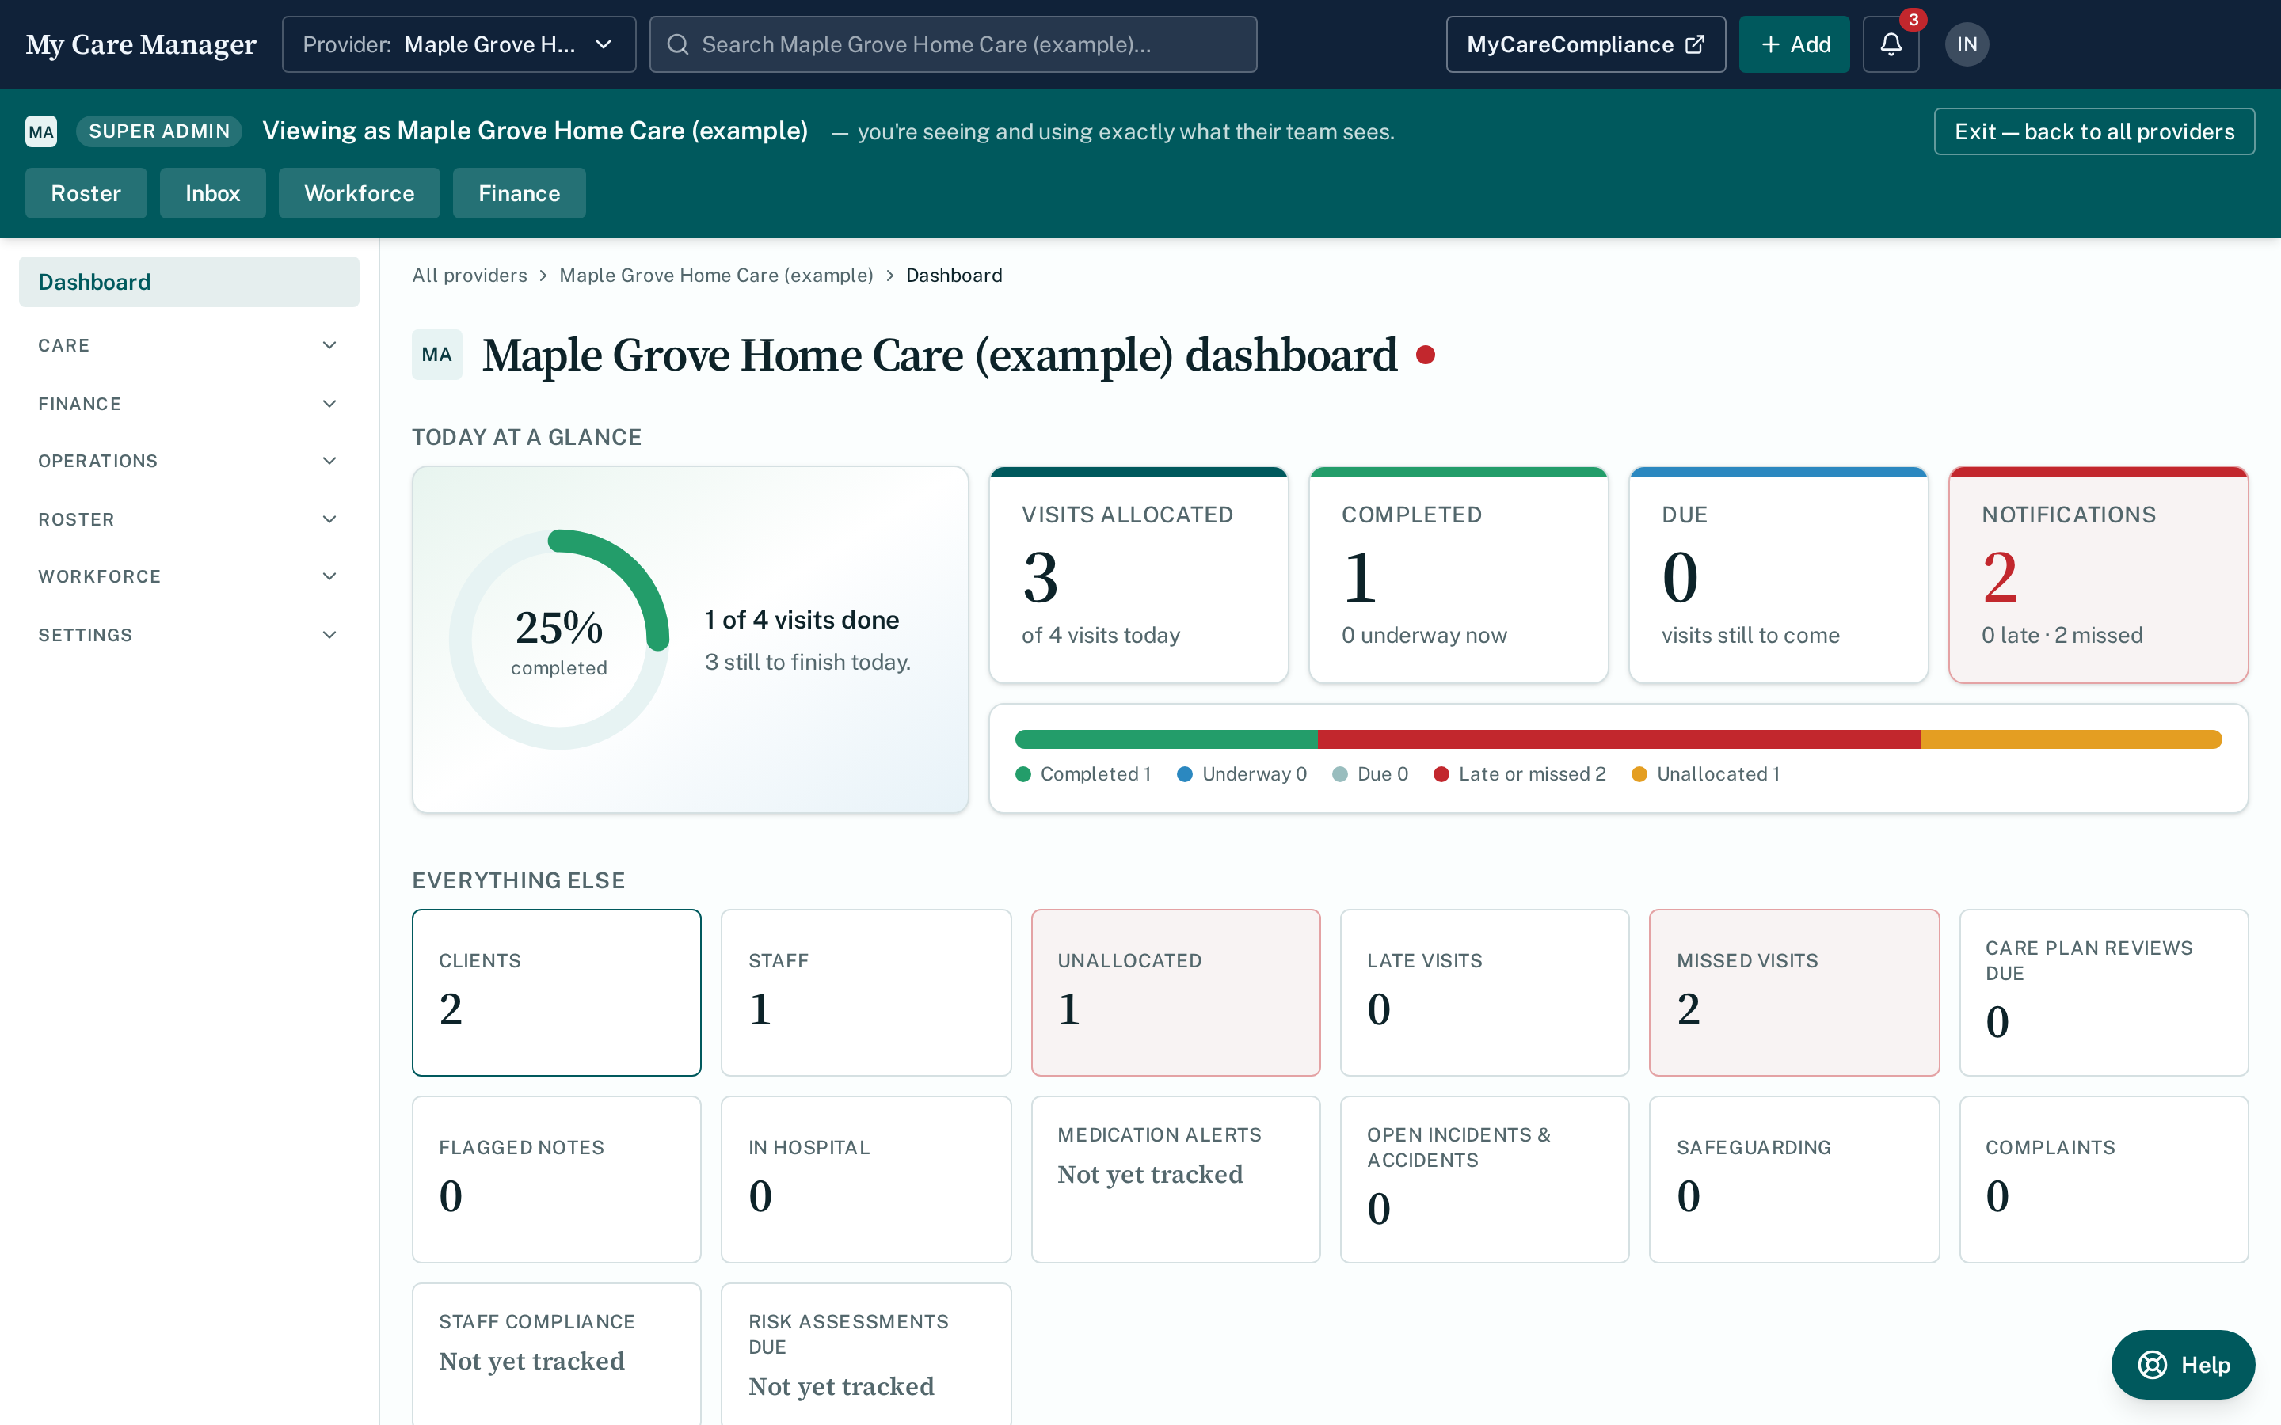The width and height of the screenshot is (2281, 1425).
Task: Open the Staff tile
Action: (866, 993)
